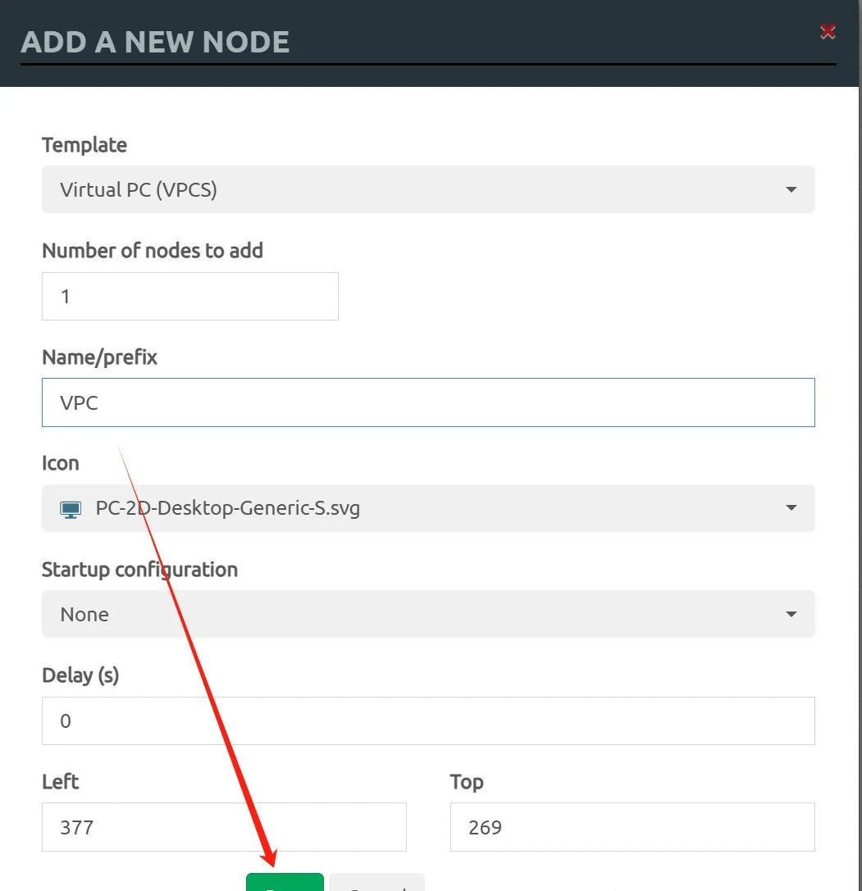The width and height of the screenshot is (862, 891).
Task: Open the Icon dropdown list
Action: click(428, 508)
